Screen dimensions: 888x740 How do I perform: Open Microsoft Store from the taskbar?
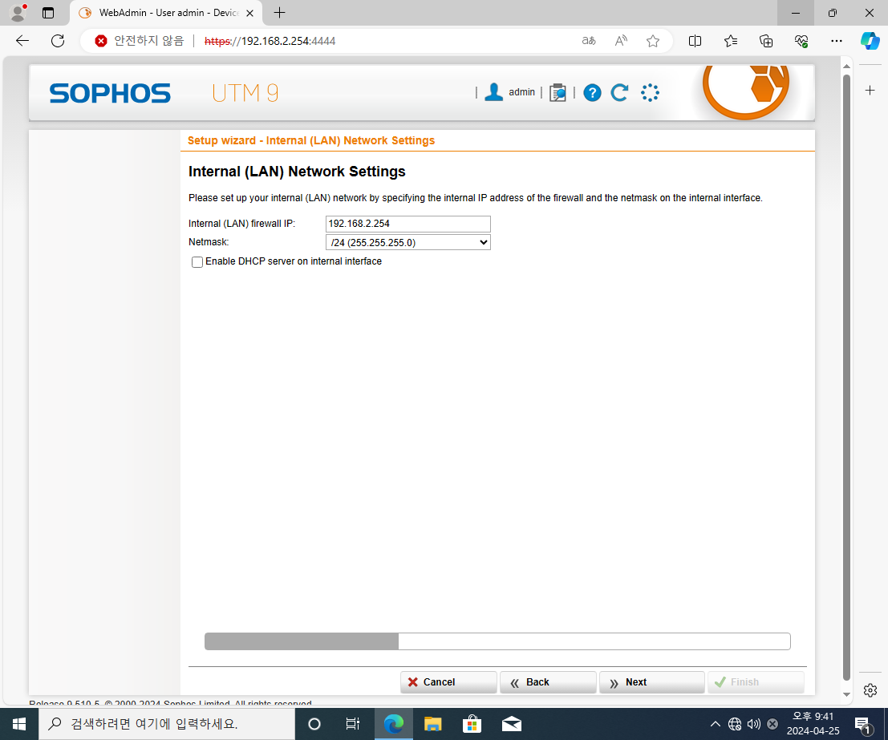click(472, 724)
